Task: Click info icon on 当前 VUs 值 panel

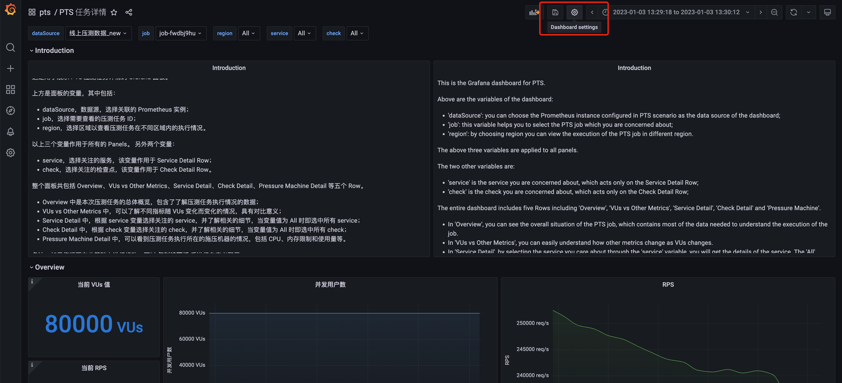Action: (x=32, y=282)
